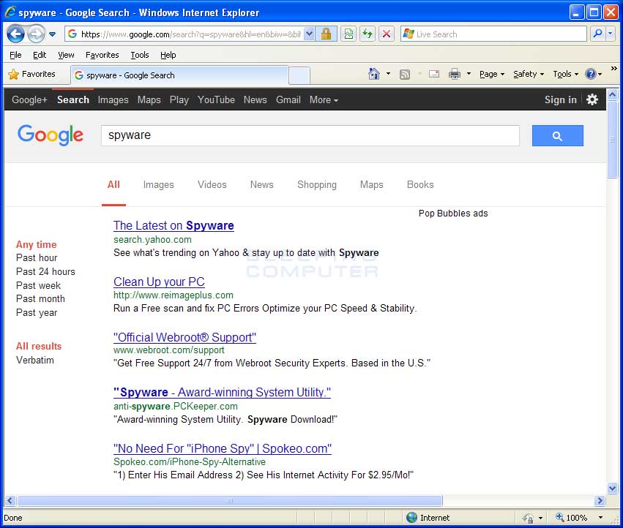The image size is (623, 528).
Task: Click the blue Help question mark icon
Action: pyautogui.click(x=591, y=75)
